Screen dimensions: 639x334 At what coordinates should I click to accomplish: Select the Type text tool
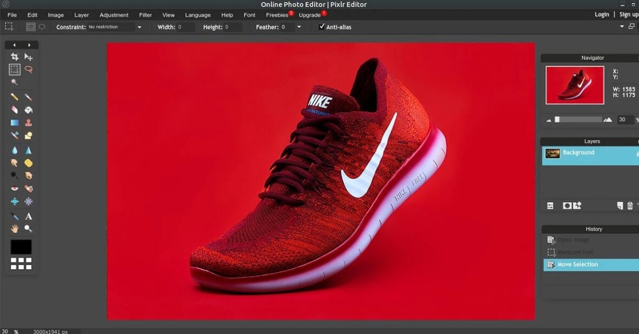pyautogui.click(x=28, y=216)
